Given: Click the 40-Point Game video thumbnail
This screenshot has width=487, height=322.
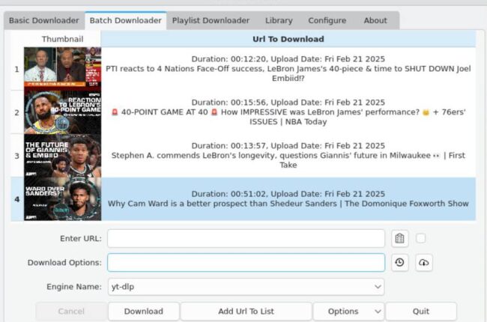Looking at the screenshot, I should [62, 112].
